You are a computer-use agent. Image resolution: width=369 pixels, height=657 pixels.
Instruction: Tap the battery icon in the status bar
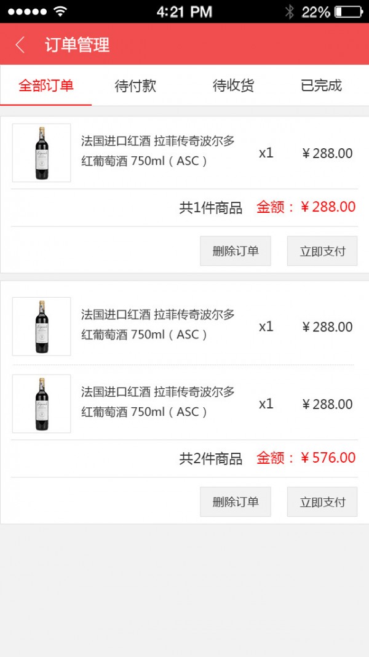coord(348,12)
